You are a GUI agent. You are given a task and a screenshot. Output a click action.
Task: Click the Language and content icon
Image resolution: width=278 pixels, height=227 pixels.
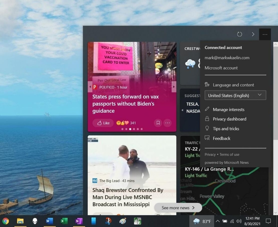click(207, 84)
